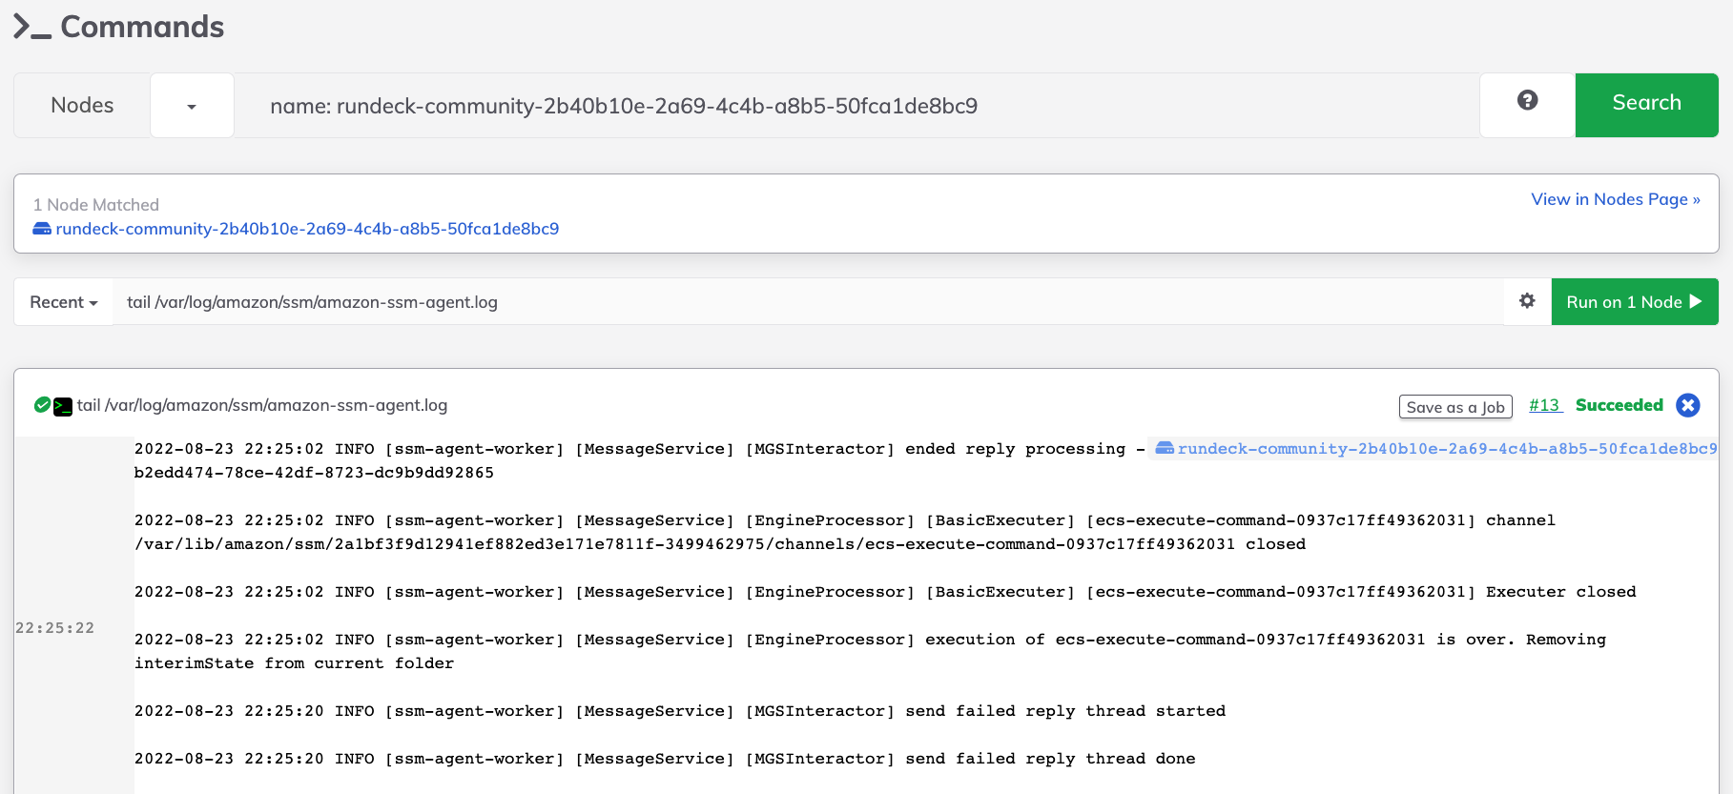Run command with Run on 1 Node
The width and height of the screenshot is (1733, 794).
click(x=1635, y=302)
